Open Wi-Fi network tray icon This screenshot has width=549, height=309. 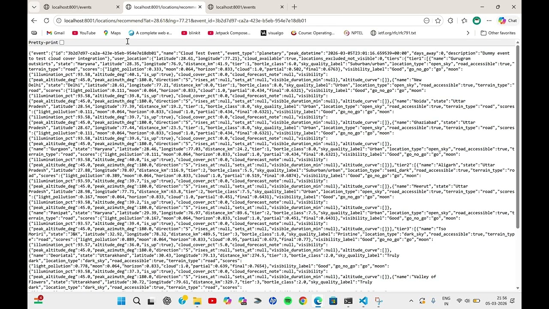pyautogui.click(x=459, y=301)
